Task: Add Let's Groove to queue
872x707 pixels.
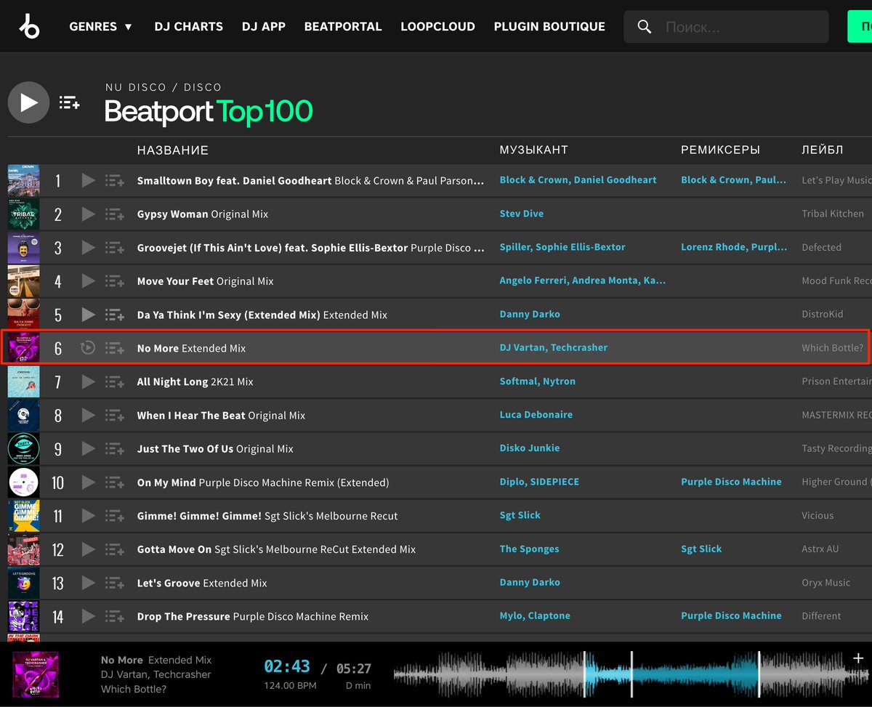Action: click(x=114, y=583)
